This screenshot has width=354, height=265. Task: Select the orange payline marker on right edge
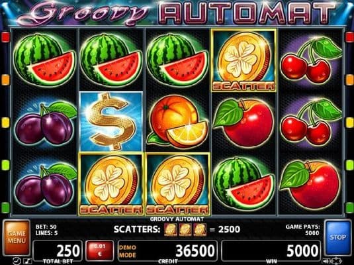[349, 79]
